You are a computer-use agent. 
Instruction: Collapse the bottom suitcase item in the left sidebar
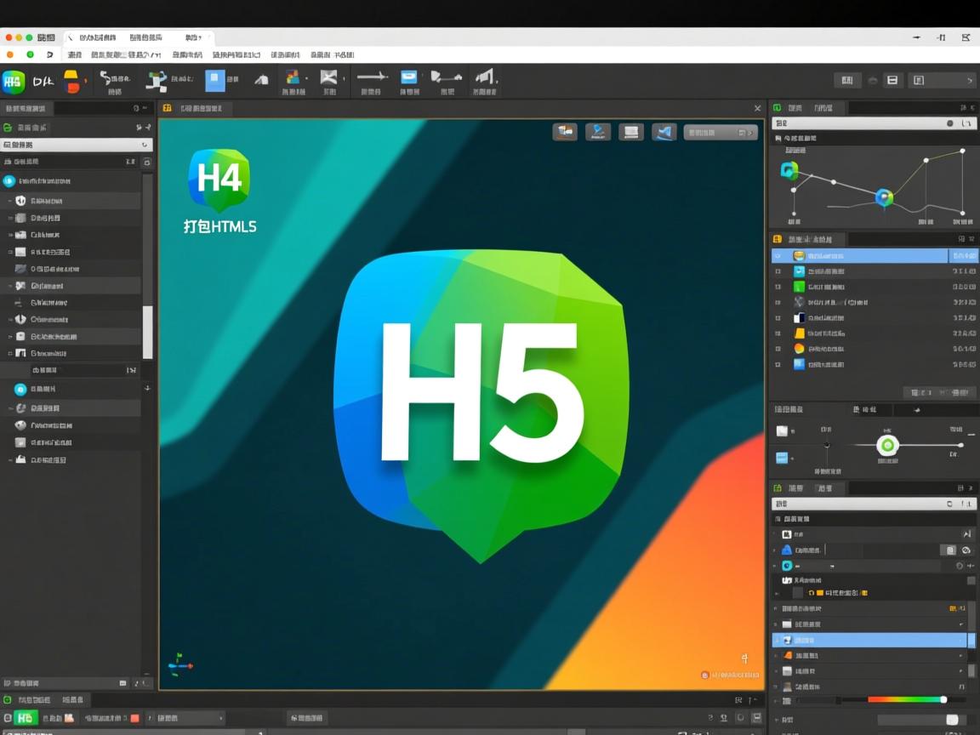point(10,460)
